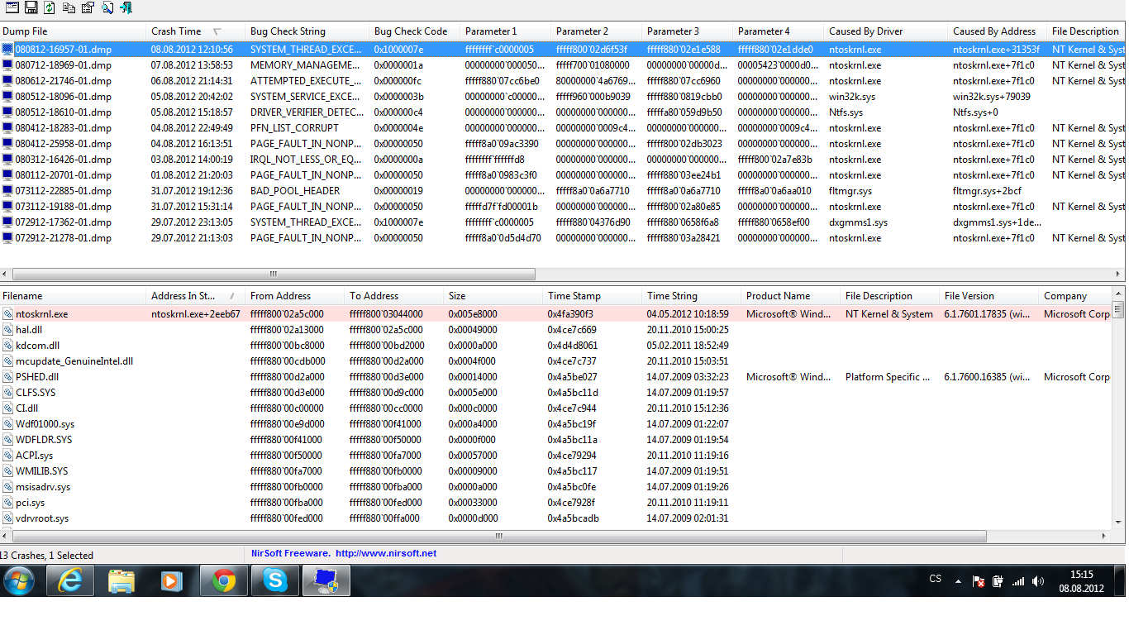Select the 080412-18283-01.dmp crash row

562,128
